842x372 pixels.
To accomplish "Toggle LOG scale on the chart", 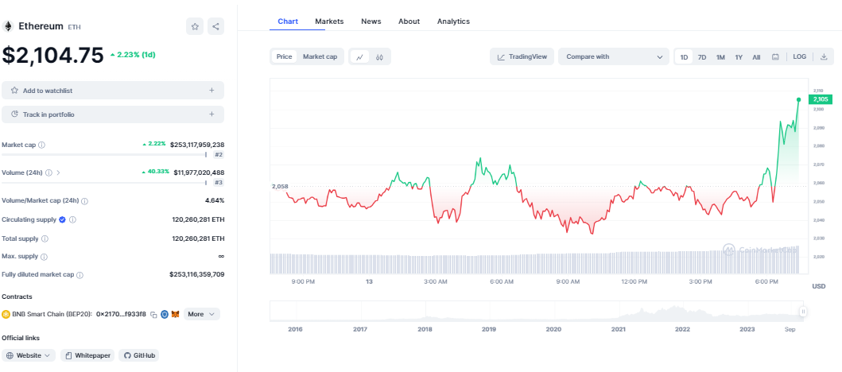I will pos(799,56).
